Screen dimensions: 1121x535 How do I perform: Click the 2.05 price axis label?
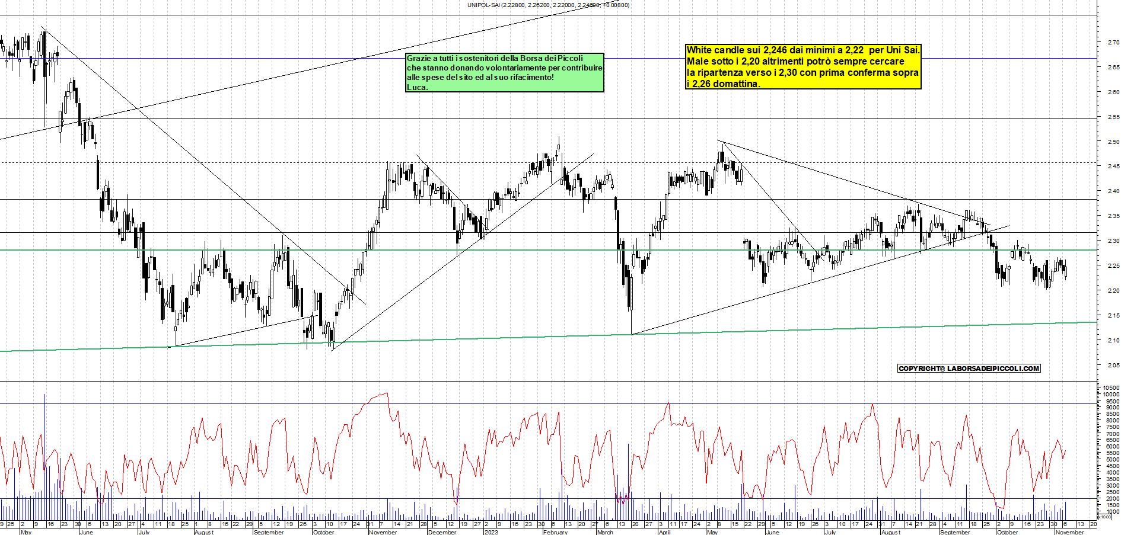click(x=1113, y=366)
